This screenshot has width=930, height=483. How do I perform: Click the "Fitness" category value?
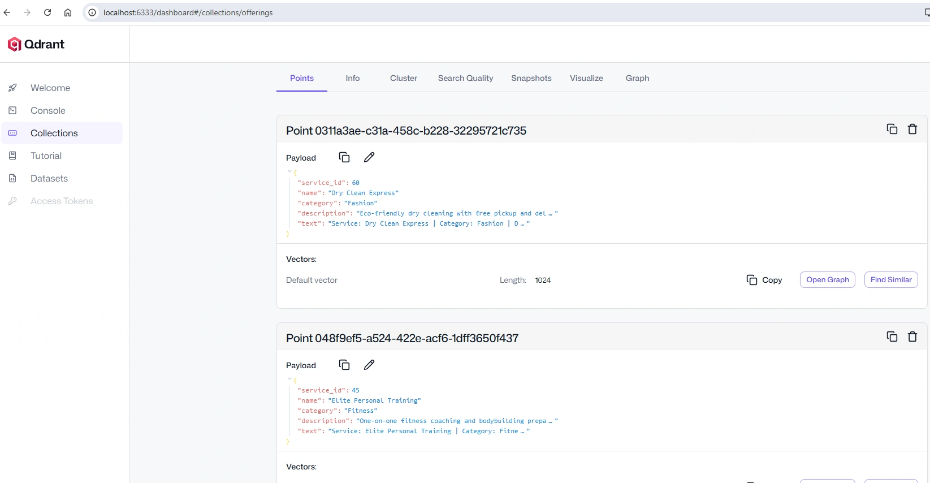pos(361,411)
